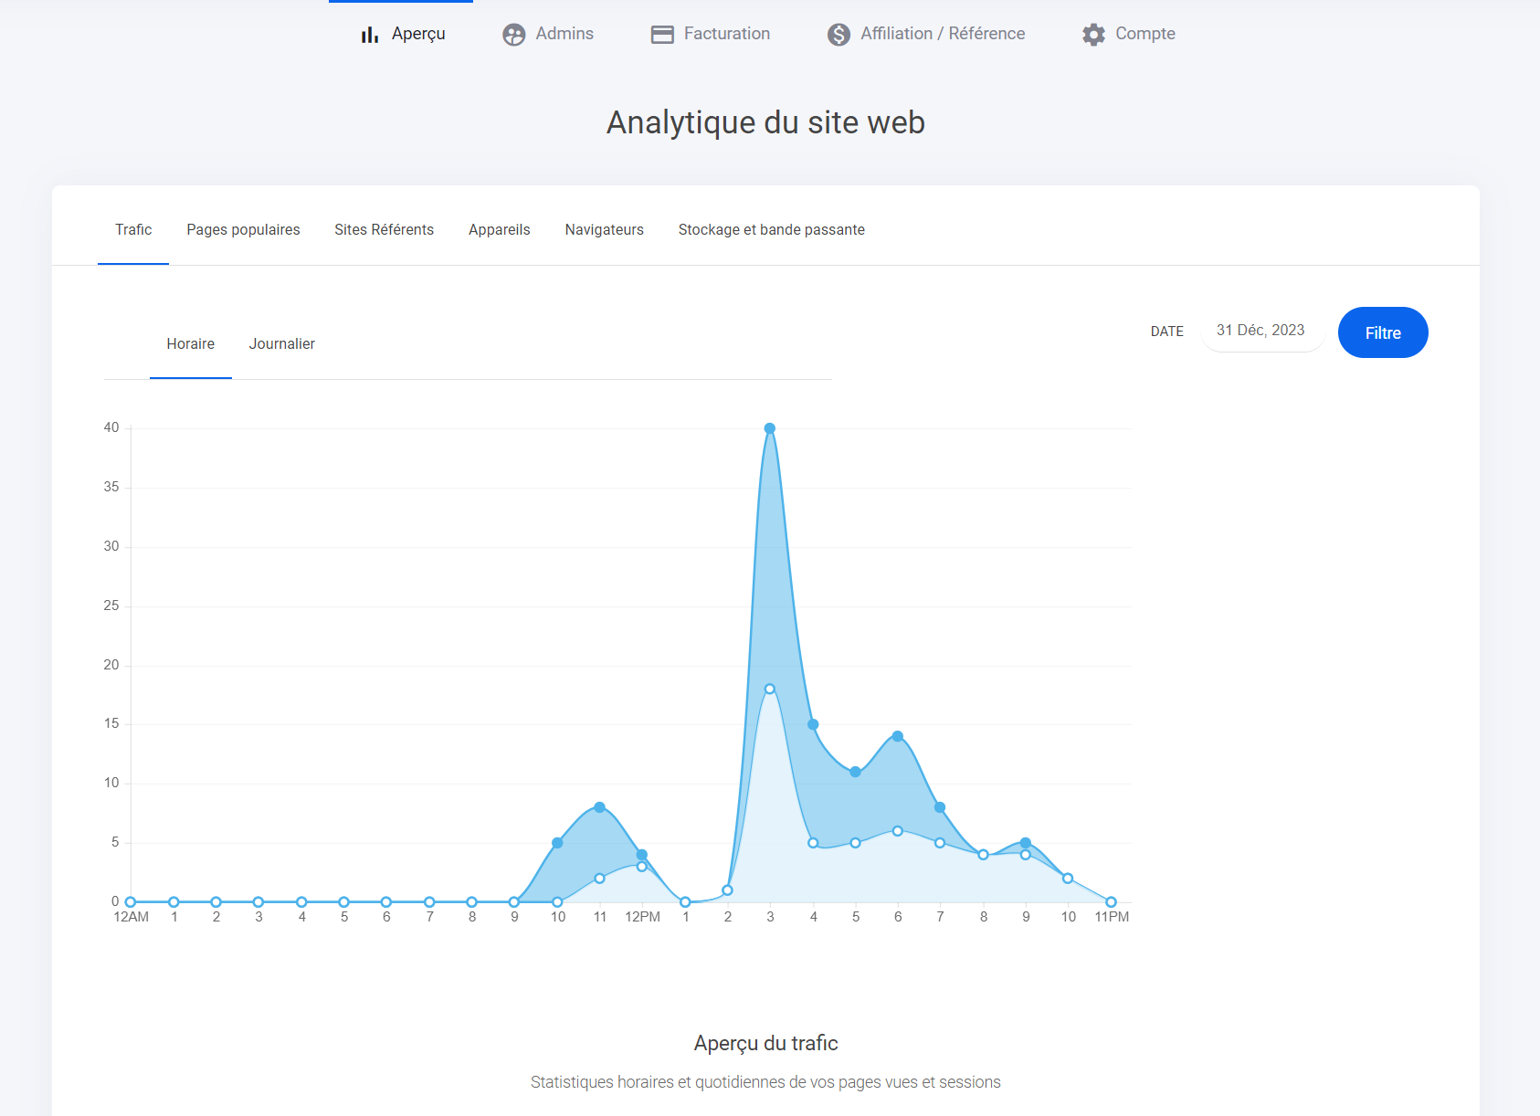Open the date picker showing 31 Déc, 2023
This screenshot has height=1116, width=1540.
(1260, 331)
